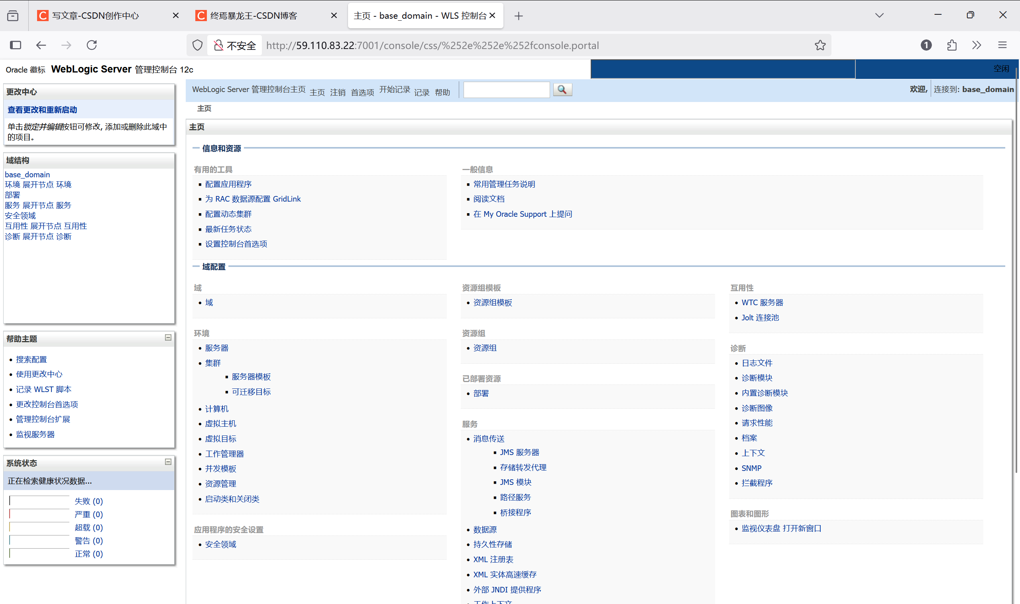The image size is (1020, 604).
Task: Close the 终焉暴龙王-CSDN博客 tab
Action: [334, 16]
